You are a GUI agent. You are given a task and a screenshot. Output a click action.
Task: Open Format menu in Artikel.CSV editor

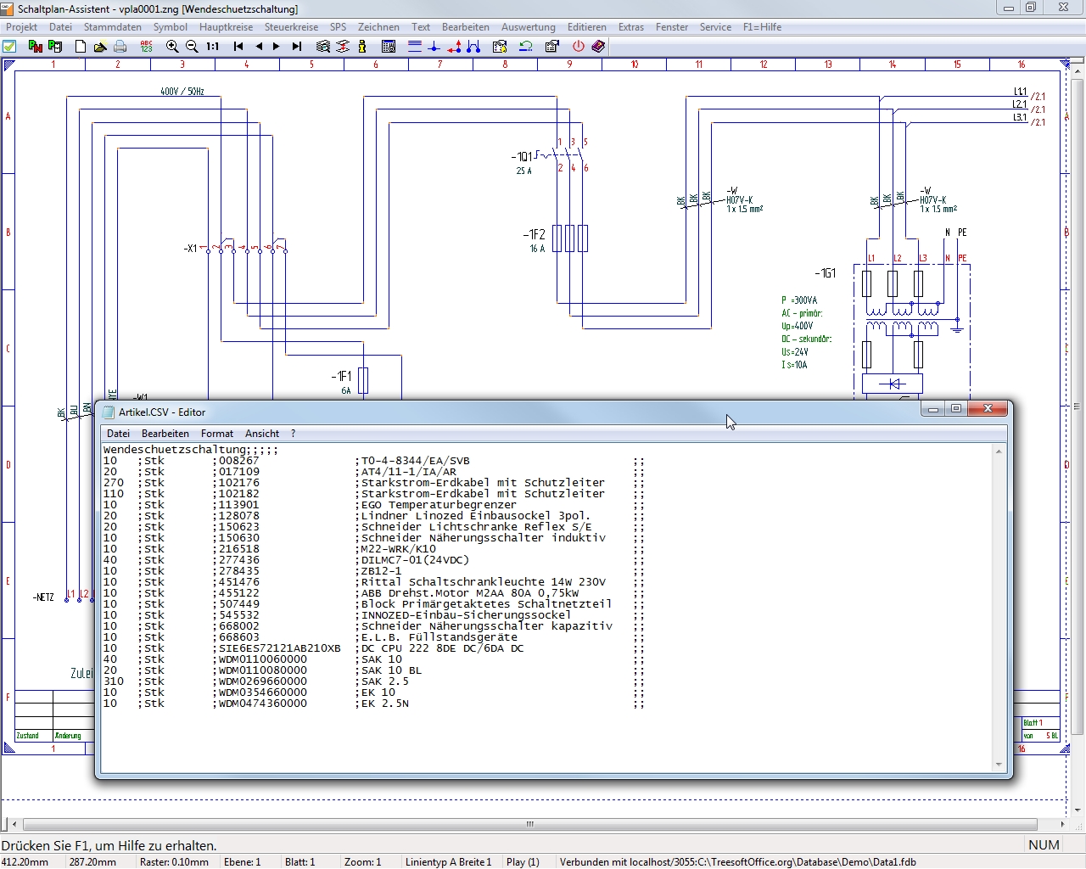pos(217,434)
